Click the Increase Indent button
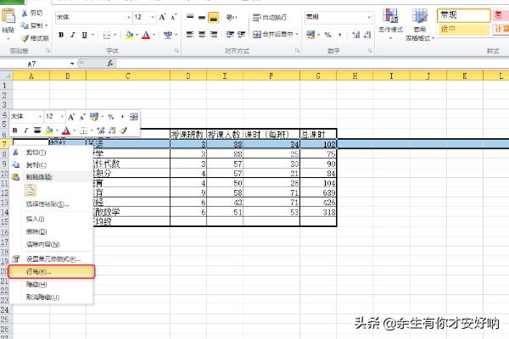 pyautogui.click(x=241, y=35)
